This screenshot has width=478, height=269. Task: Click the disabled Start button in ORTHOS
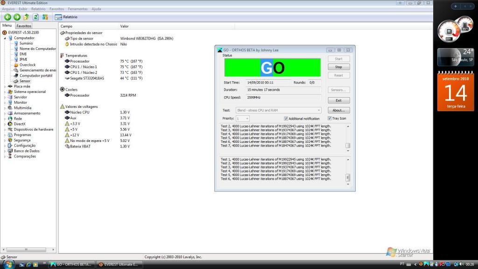point(339,59)
